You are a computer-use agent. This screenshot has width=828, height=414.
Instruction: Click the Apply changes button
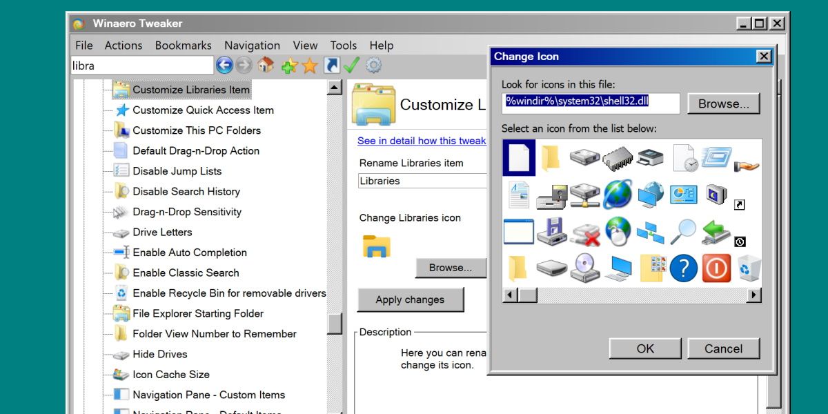[410, 299]
